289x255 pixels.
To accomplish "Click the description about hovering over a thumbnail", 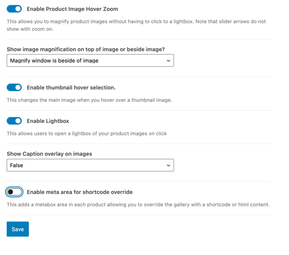I will click(89, 100).
